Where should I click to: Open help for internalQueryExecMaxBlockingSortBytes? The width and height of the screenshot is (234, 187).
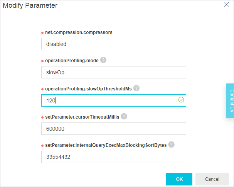171,144
